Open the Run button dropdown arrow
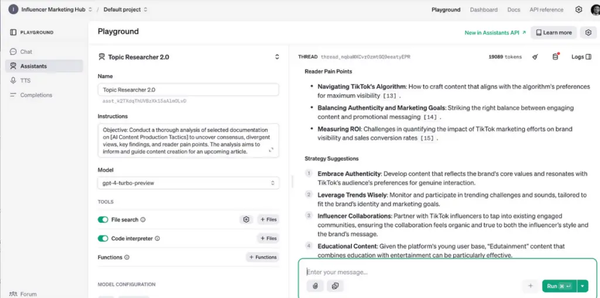This screenshot has width=600, height=298. (582, 286)
